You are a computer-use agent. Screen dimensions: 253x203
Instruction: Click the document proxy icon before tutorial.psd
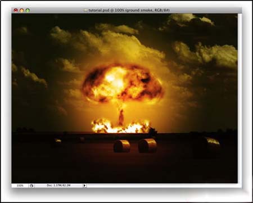(85, 10)
